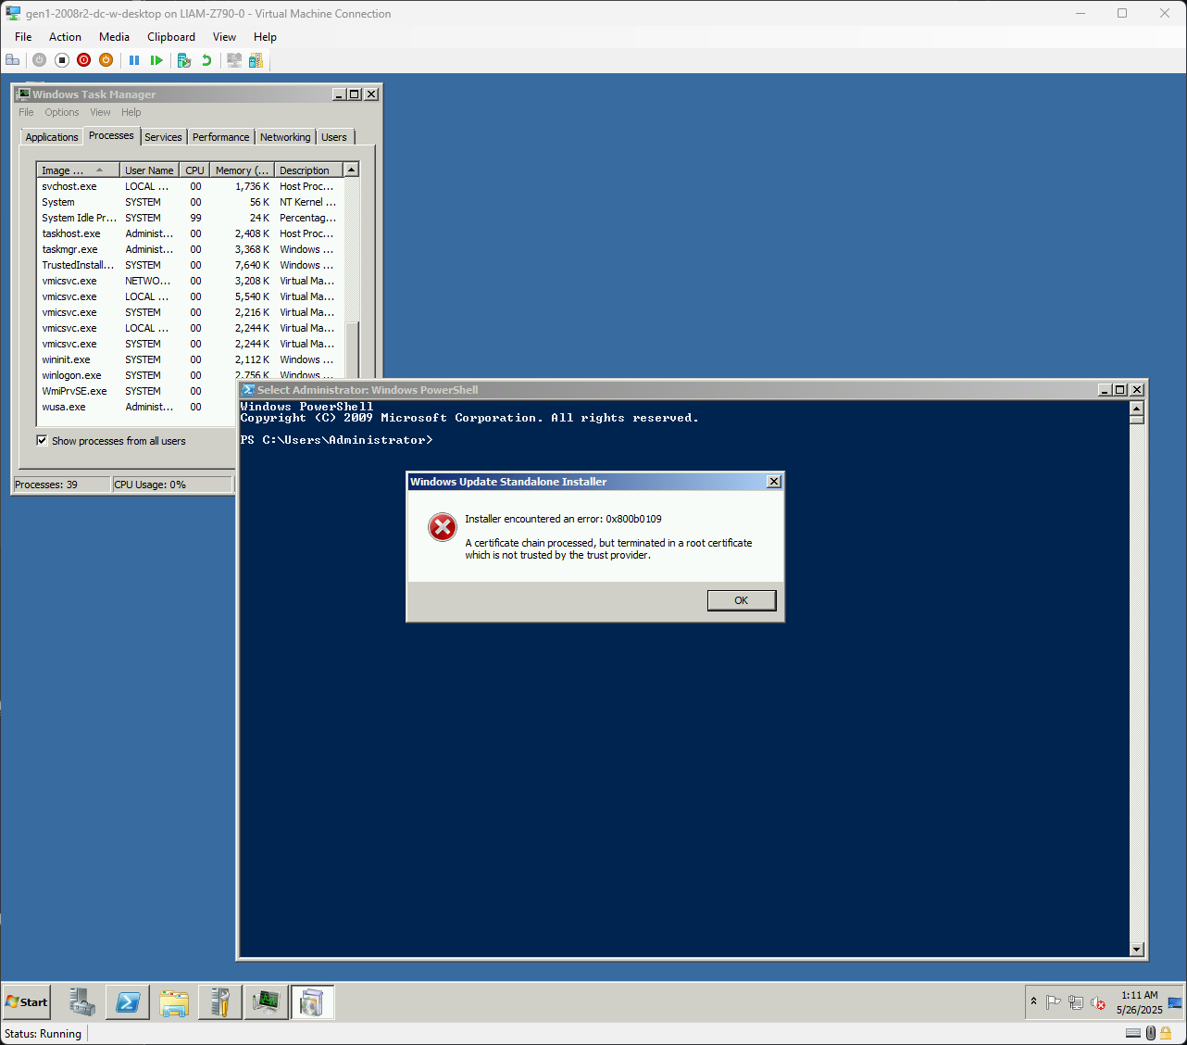Select System Idle Process row
This screenshot has width=1187, height=1045.
[190, 218]
